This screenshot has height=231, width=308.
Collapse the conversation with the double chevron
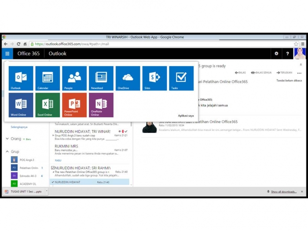coord(301,65)
